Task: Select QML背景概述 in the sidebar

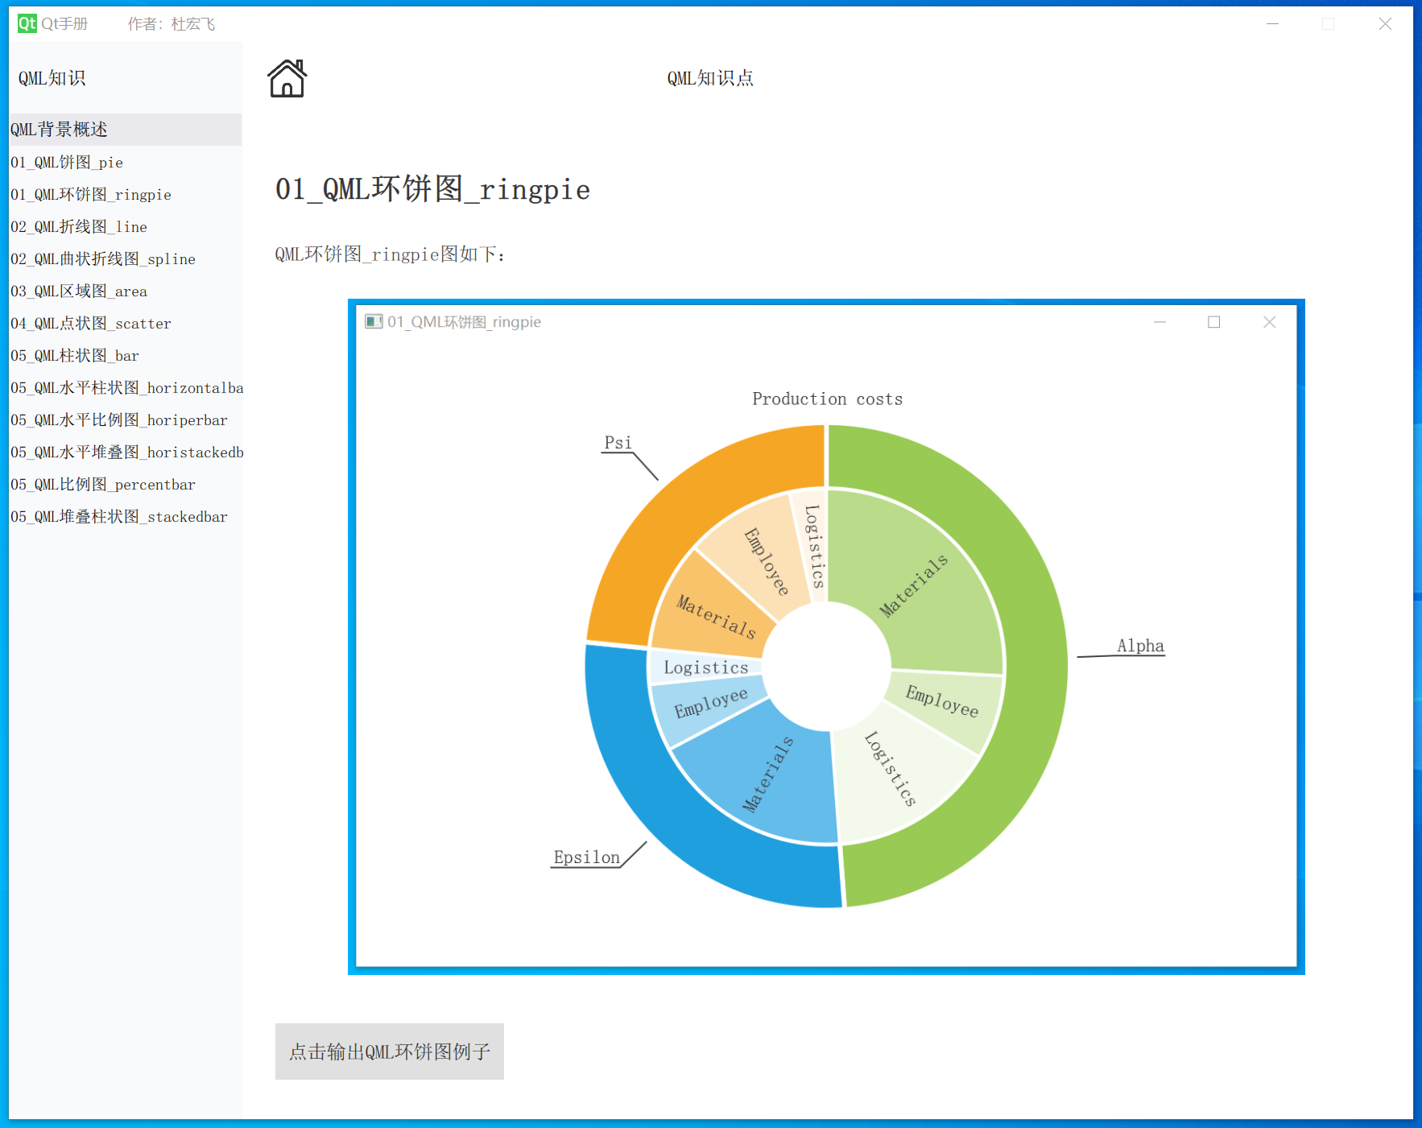Action: tap(125, 130)
